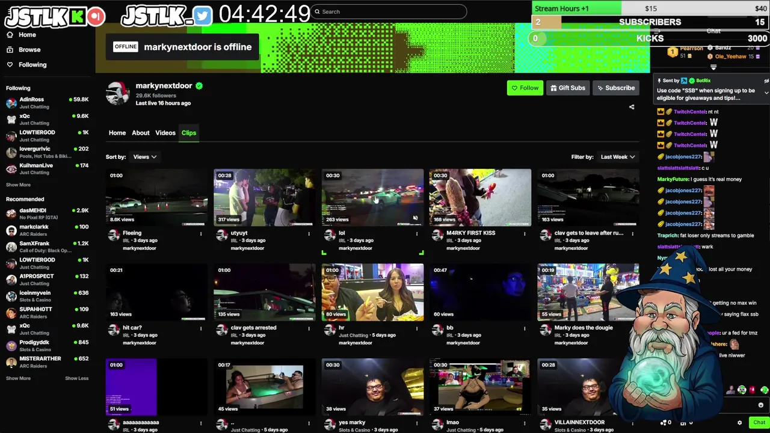Open iceinmyvein in Recommended list
The height and width of the screenshot is (433, 770).
(x=47, y=296)
